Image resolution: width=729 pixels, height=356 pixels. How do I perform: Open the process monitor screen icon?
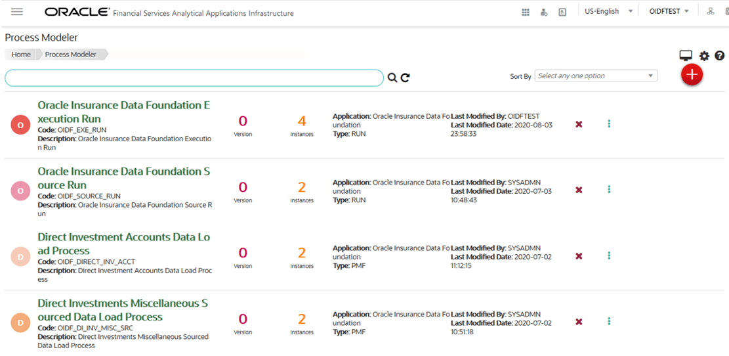[x=686, y=56]
